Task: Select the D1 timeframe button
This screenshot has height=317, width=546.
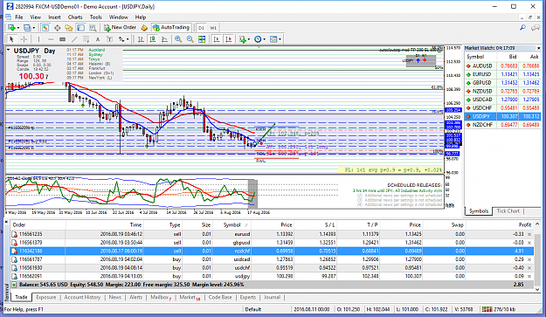Action: point(201,28)
